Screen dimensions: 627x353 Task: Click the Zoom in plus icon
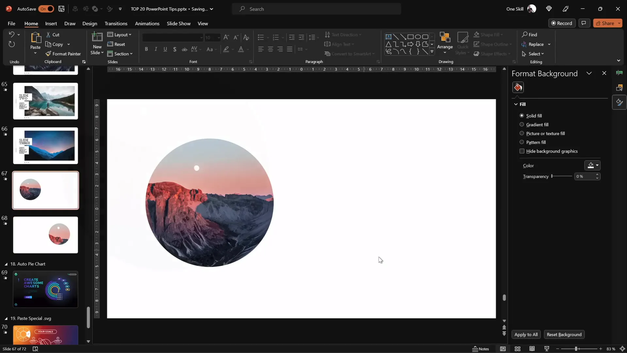pos(601,349)
